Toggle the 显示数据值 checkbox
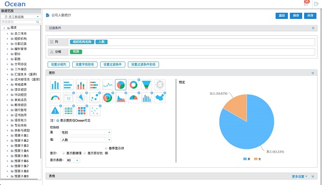 coord(63,153)
